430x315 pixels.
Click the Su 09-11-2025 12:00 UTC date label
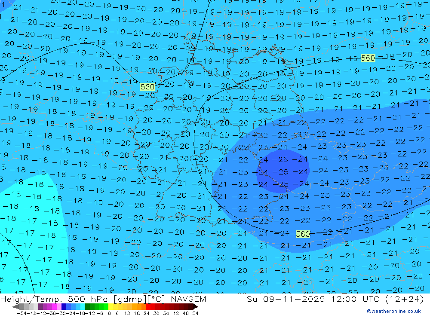pyautogui.click(x=335, y=299)
